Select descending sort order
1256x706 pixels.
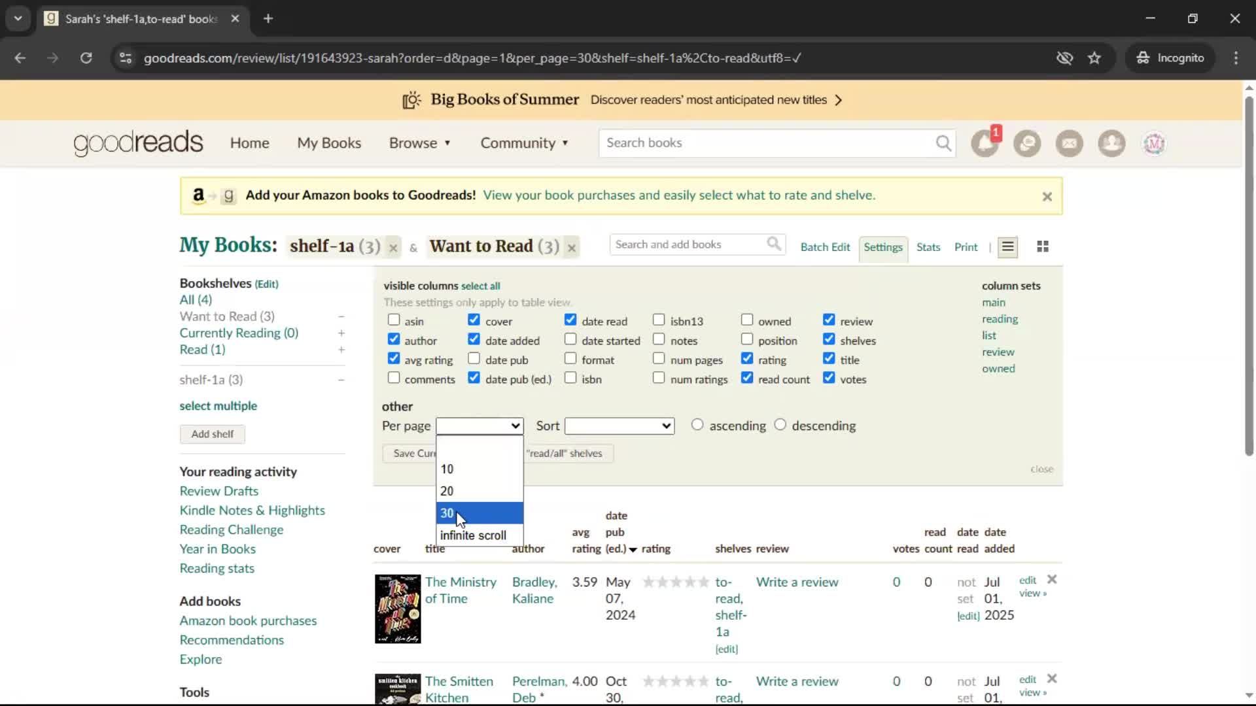coord(780,425)
